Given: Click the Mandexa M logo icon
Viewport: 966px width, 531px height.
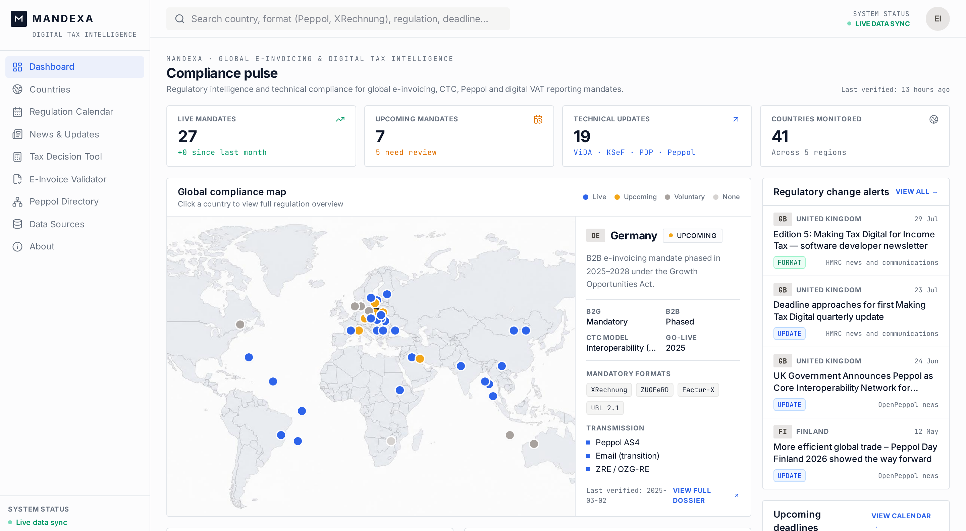Looking at the screenshot, I should 18,18.
